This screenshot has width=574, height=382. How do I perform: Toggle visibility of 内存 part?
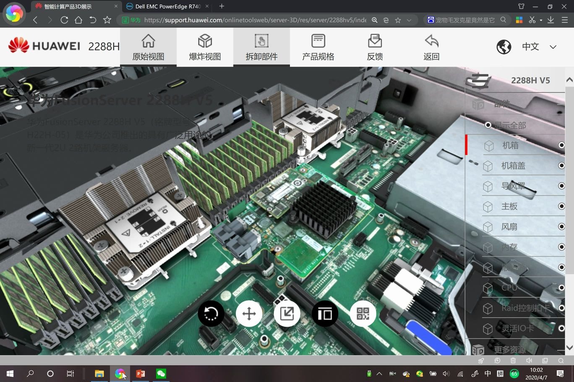[561, 247]
